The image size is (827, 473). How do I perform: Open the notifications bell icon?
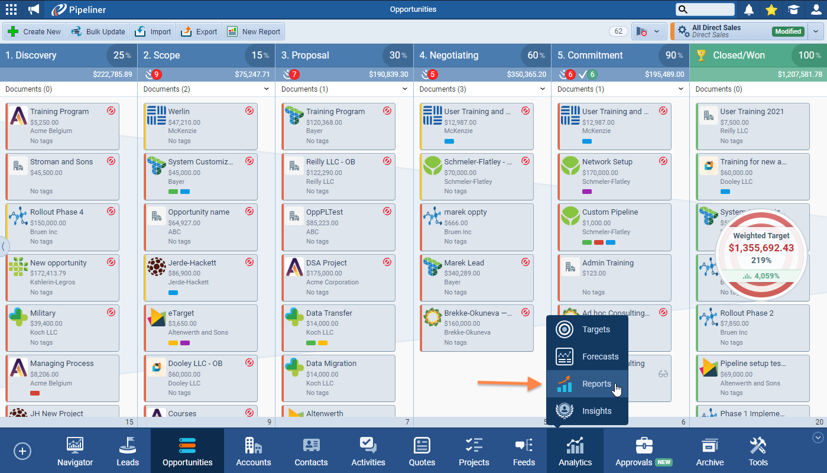(x=749, y=9)
